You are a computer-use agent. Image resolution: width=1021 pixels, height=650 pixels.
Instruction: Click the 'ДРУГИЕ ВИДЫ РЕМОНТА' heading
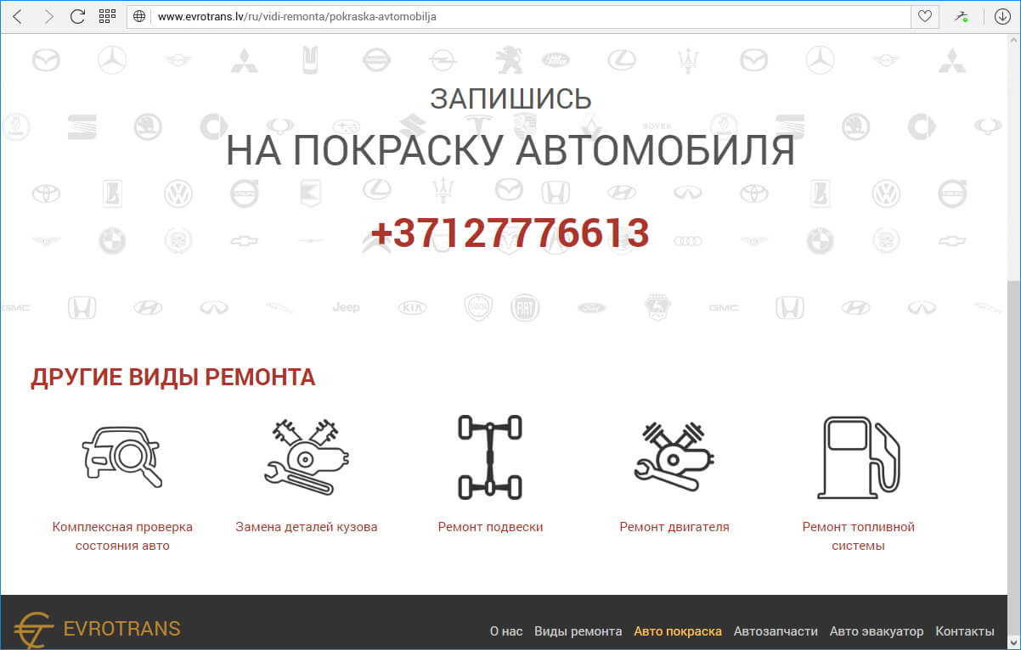[x=173, y=378]
